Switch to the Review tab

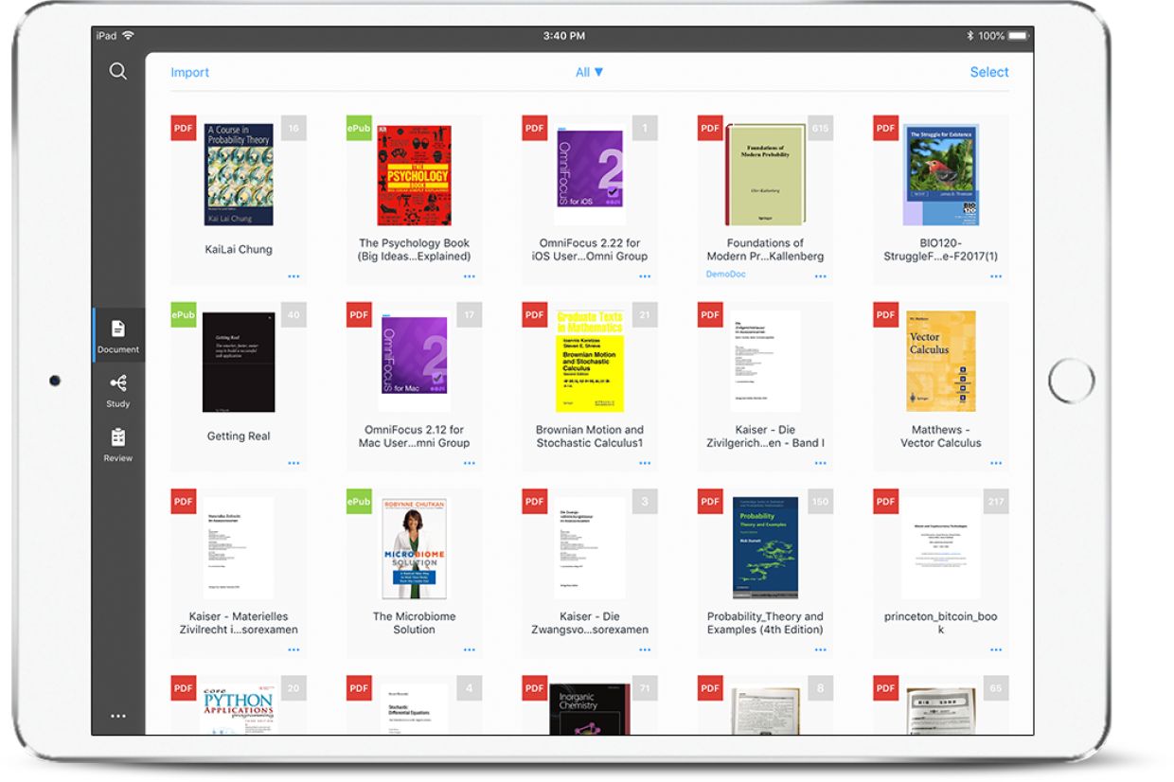tap(117, 444)
